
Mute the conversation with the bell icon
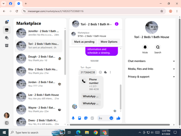(x=145, y=47)
